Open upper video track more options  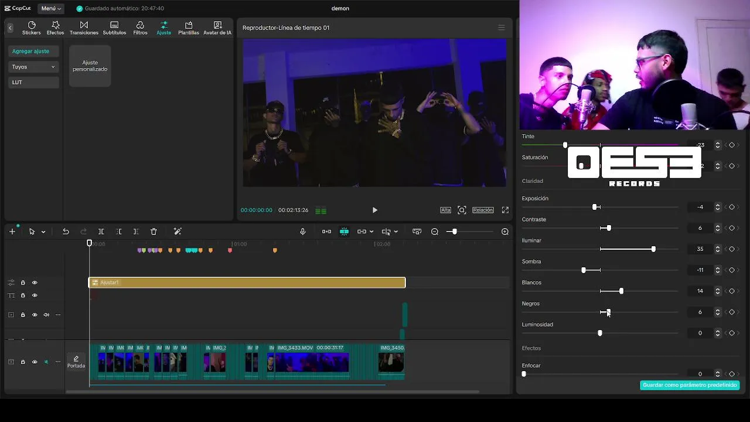[58, 315]
